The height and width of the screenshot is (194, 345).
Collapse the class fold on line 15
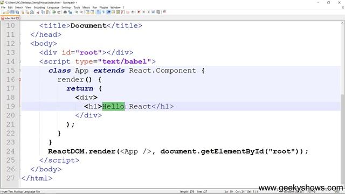(20, 71)
